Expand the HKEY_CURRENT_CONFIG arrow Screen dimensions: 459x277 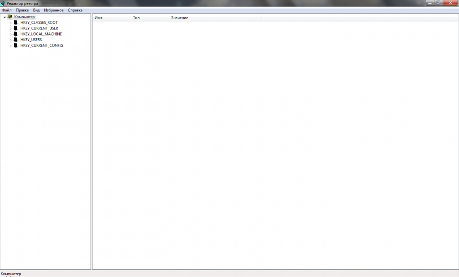(11, 46)
